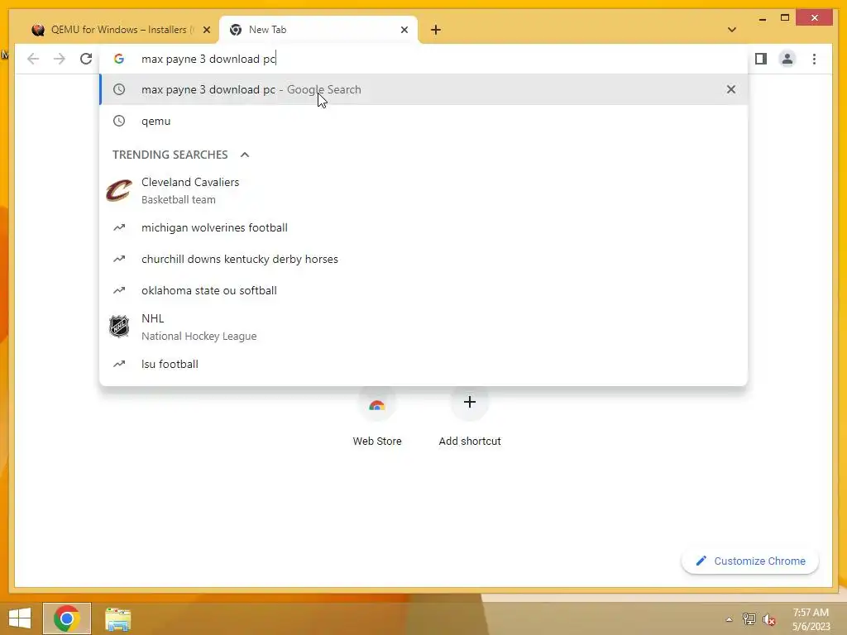Reload the current page
The height and width of the screenshot is (635, 847).
click(x=86, y=59)
